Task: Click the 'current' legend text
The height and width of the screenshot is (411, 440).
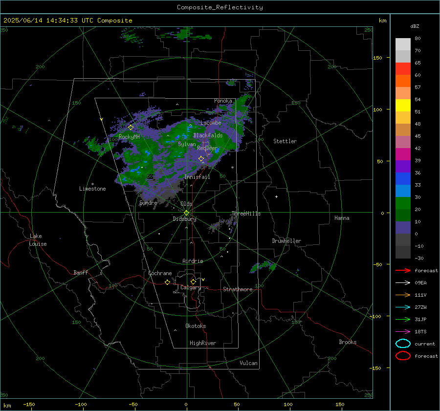Action: (425, 344)
